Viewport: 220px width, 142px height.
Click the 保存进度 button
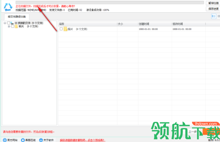213,9
